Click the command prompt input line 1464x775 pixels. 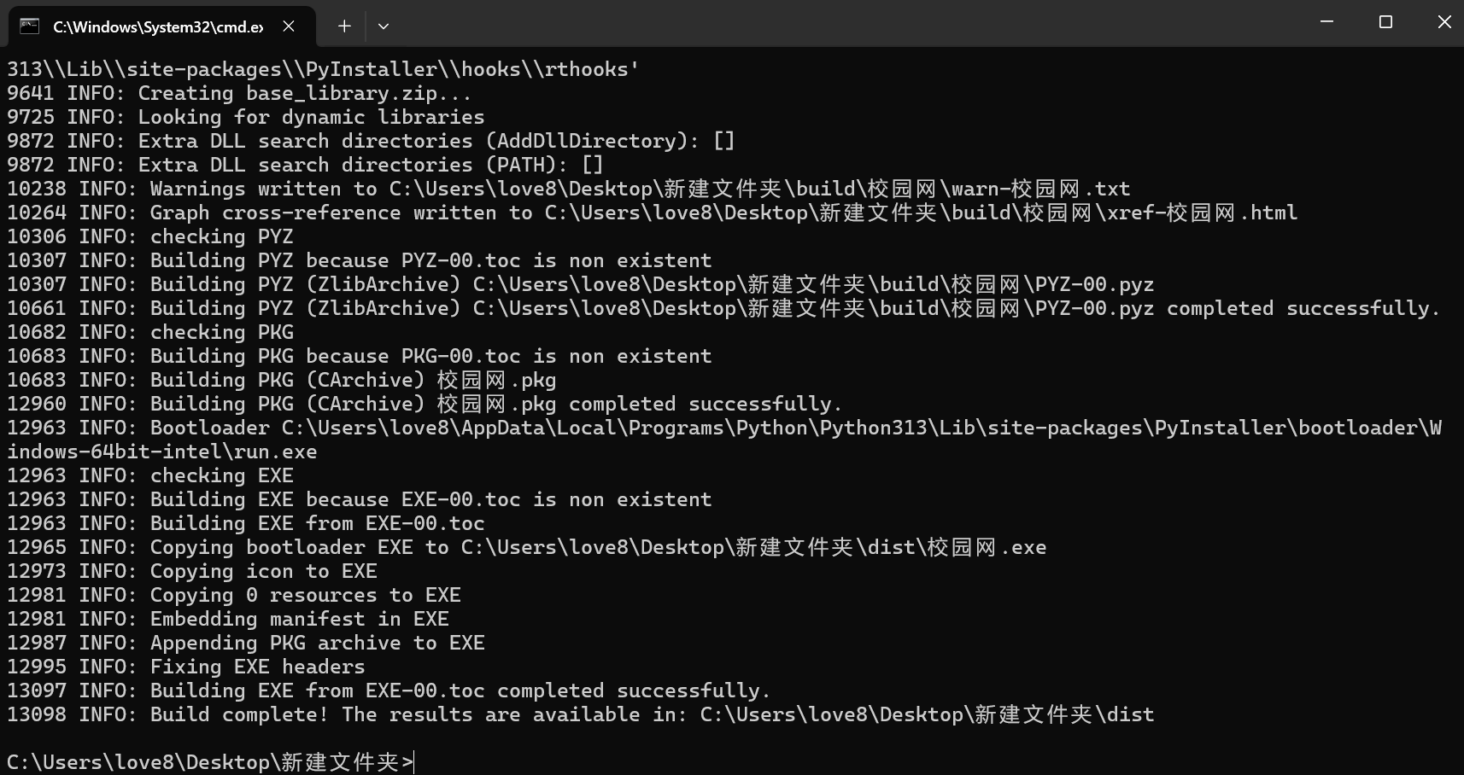(211, 762)
